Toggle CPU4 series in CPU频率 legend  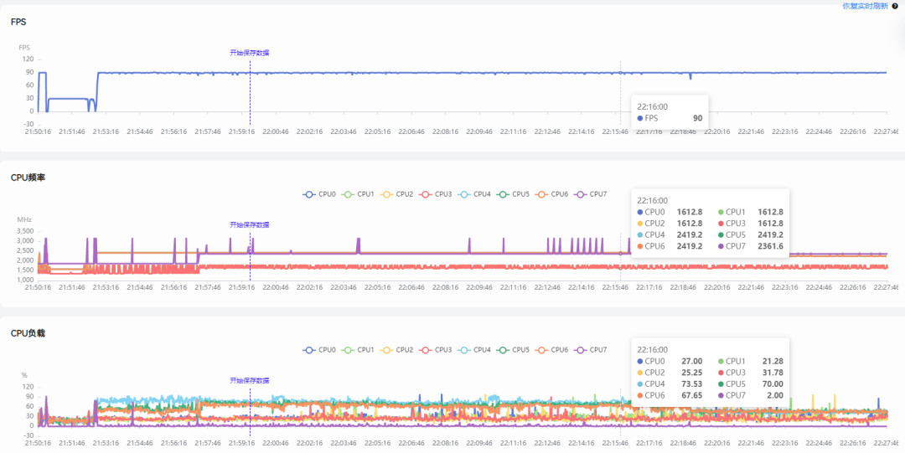474,194
